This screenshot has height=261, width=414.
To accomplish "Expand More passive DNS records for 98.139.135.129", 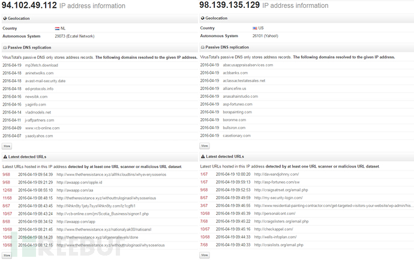I will click(x=205, y=146).
